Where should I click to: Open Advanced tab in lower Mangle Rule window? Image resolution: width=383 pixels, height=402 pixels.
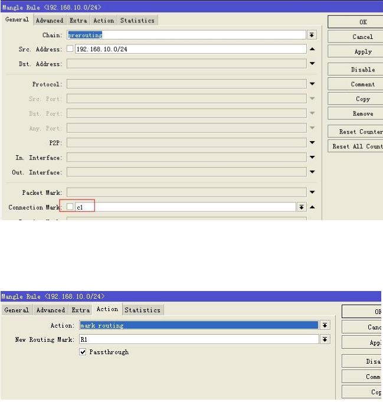pos(51,310)
